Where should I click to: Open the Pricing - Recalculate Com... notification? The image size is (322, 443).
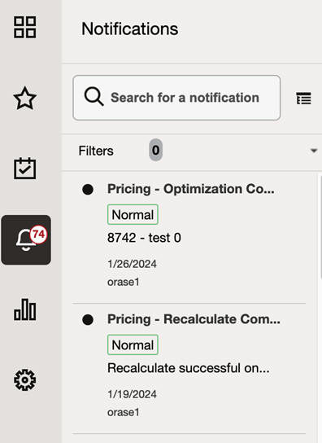pos(194,319)
